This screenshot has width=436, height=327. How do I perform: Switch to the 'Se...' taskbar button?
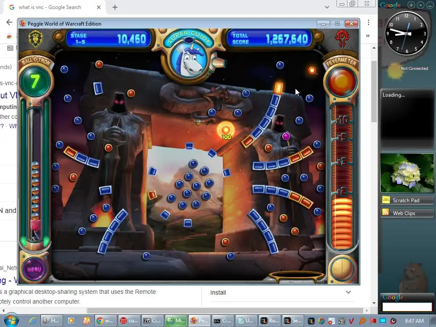(293, 321)
